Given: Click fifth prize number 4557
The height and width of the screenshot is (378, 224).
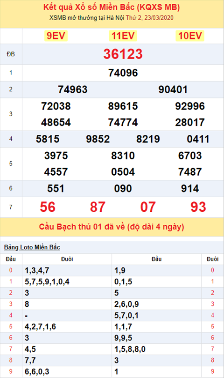Looking at the screenshot, I should 56,172.
